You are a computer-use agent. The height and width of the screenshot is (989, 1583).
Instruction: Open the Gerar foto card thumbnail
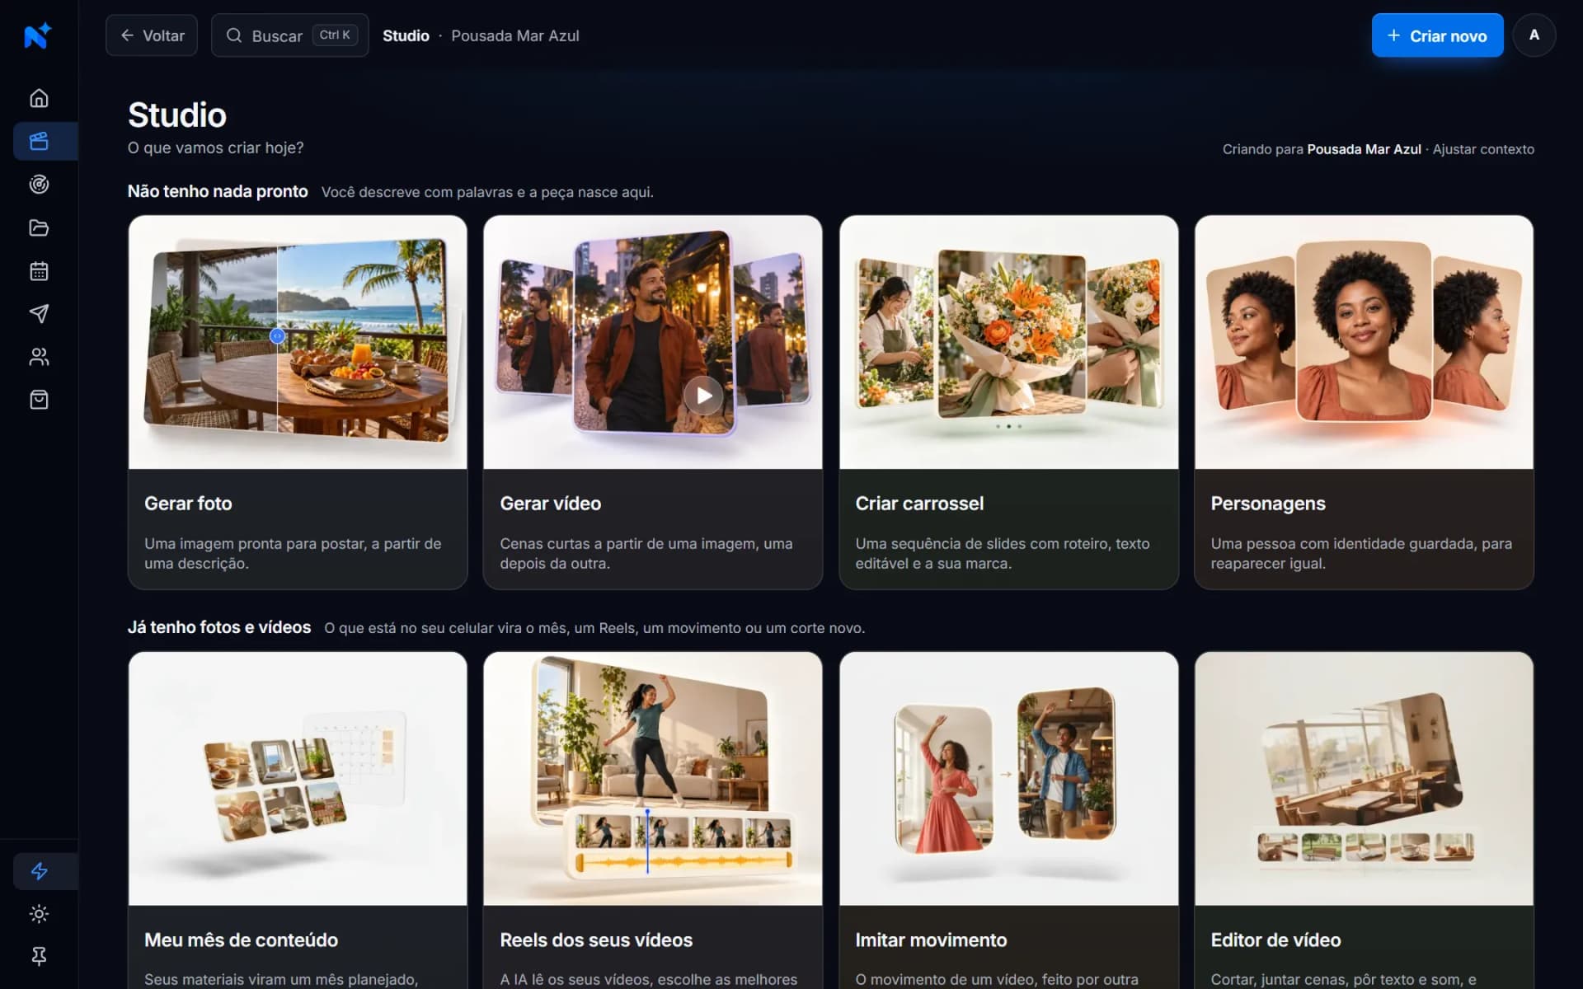click(298, 342)
